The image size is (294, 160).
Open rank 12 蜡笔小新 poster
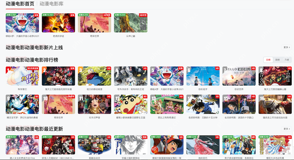coord(131,104)
